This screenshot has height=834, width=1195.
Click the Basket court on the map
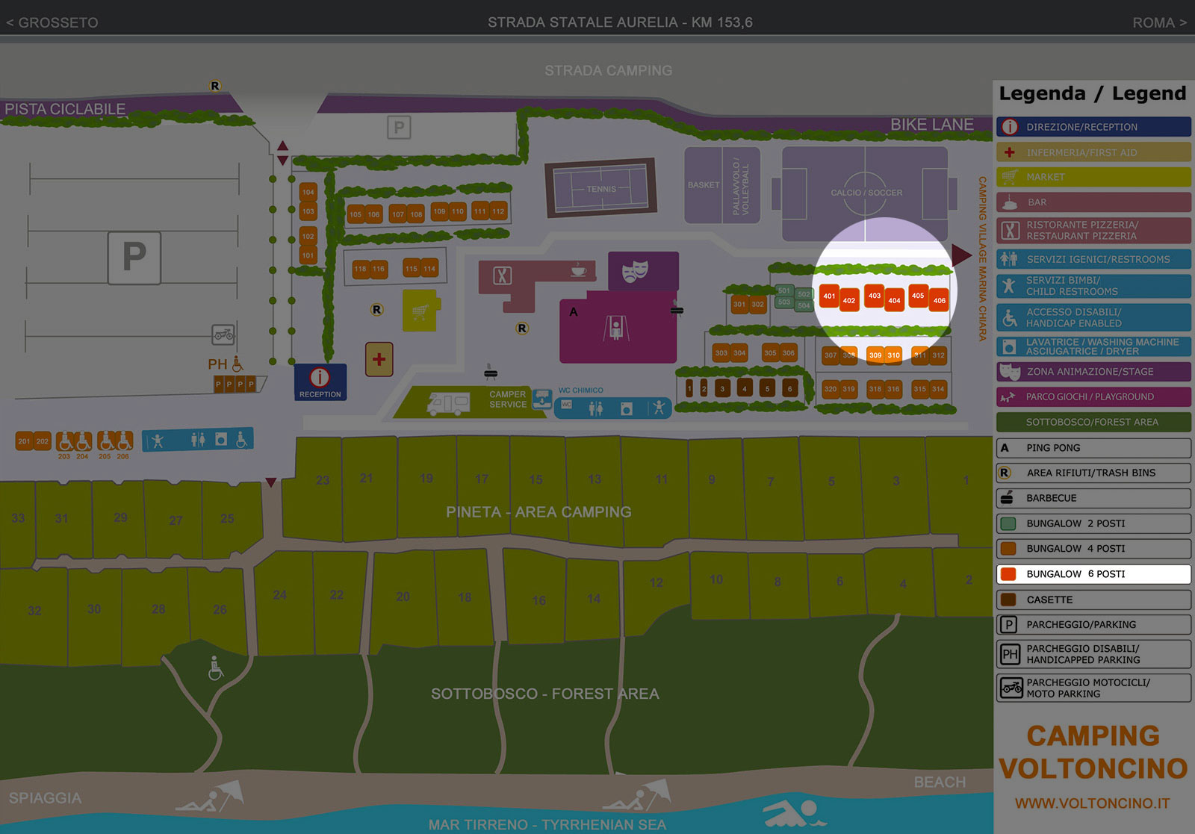pos(704,185)
